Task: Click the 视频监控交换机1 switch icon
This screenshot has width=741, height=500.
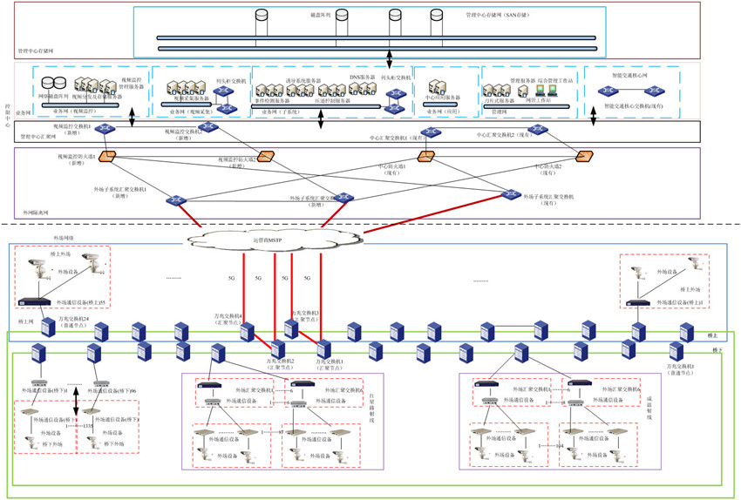Action: (x=105, y=128)
